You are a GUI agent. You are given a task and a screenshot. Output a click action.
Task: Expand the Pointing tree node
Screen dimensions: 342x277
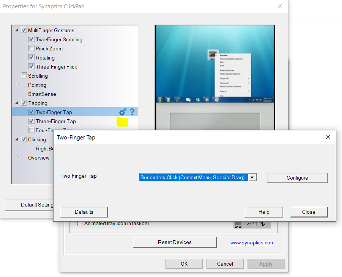[17, 85]
